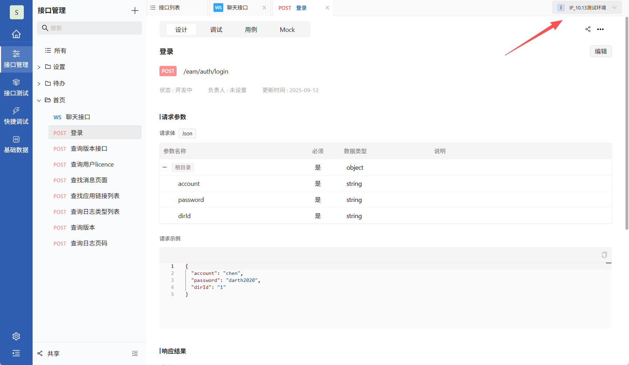Click the 更新时间 2025-09-12 text
Screen dimensions: 629x365
click(290, 90)
